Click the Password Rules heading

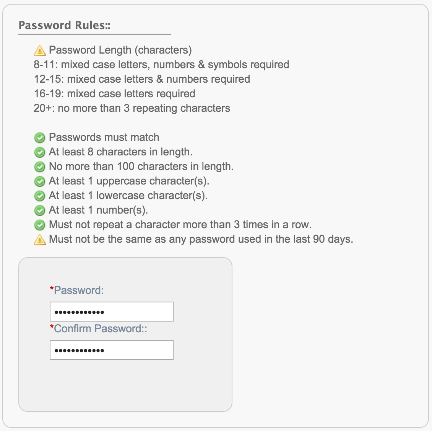click(65, 25)
